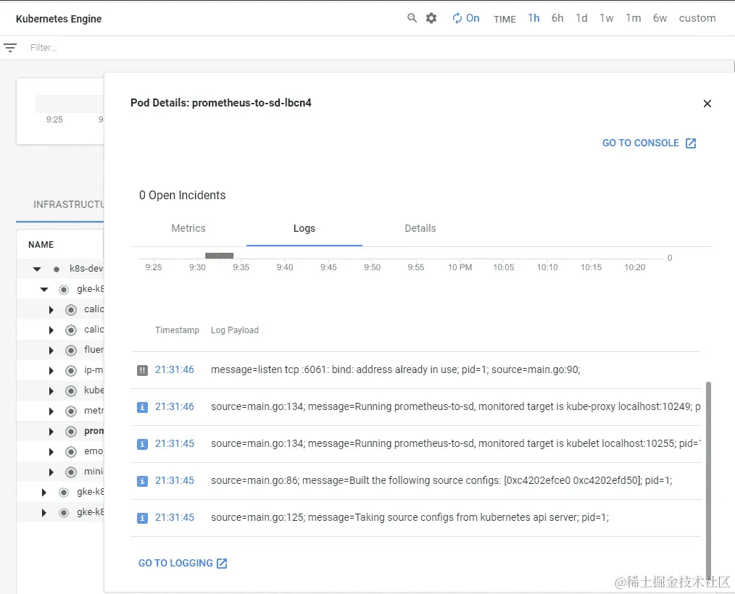
Task: Click the NAME column header
Action: [41, 245]
